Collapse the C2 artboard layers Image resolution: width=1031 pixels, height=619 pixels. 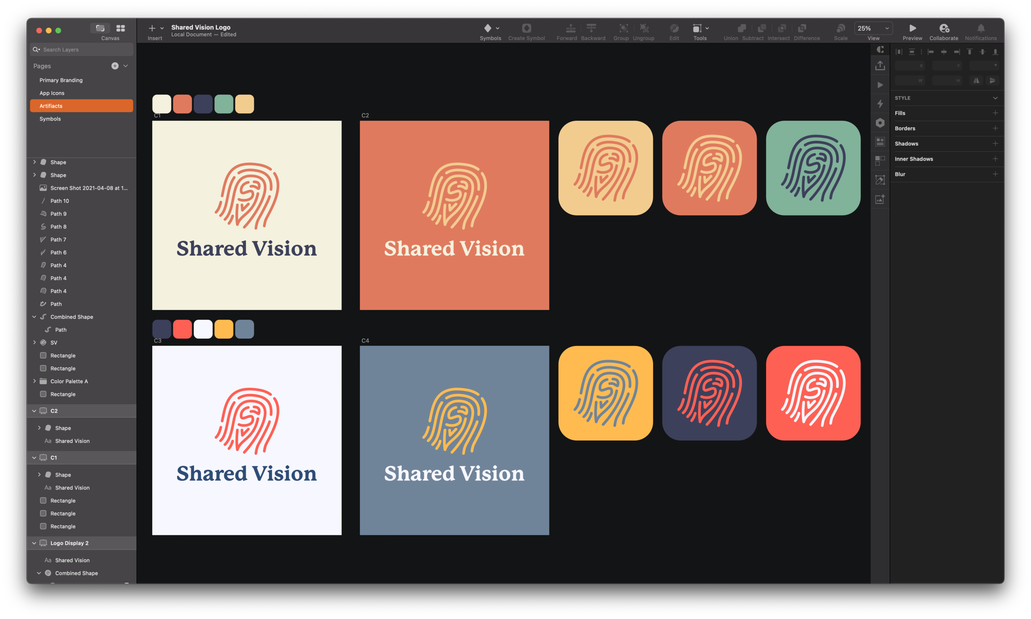(34, 411)
